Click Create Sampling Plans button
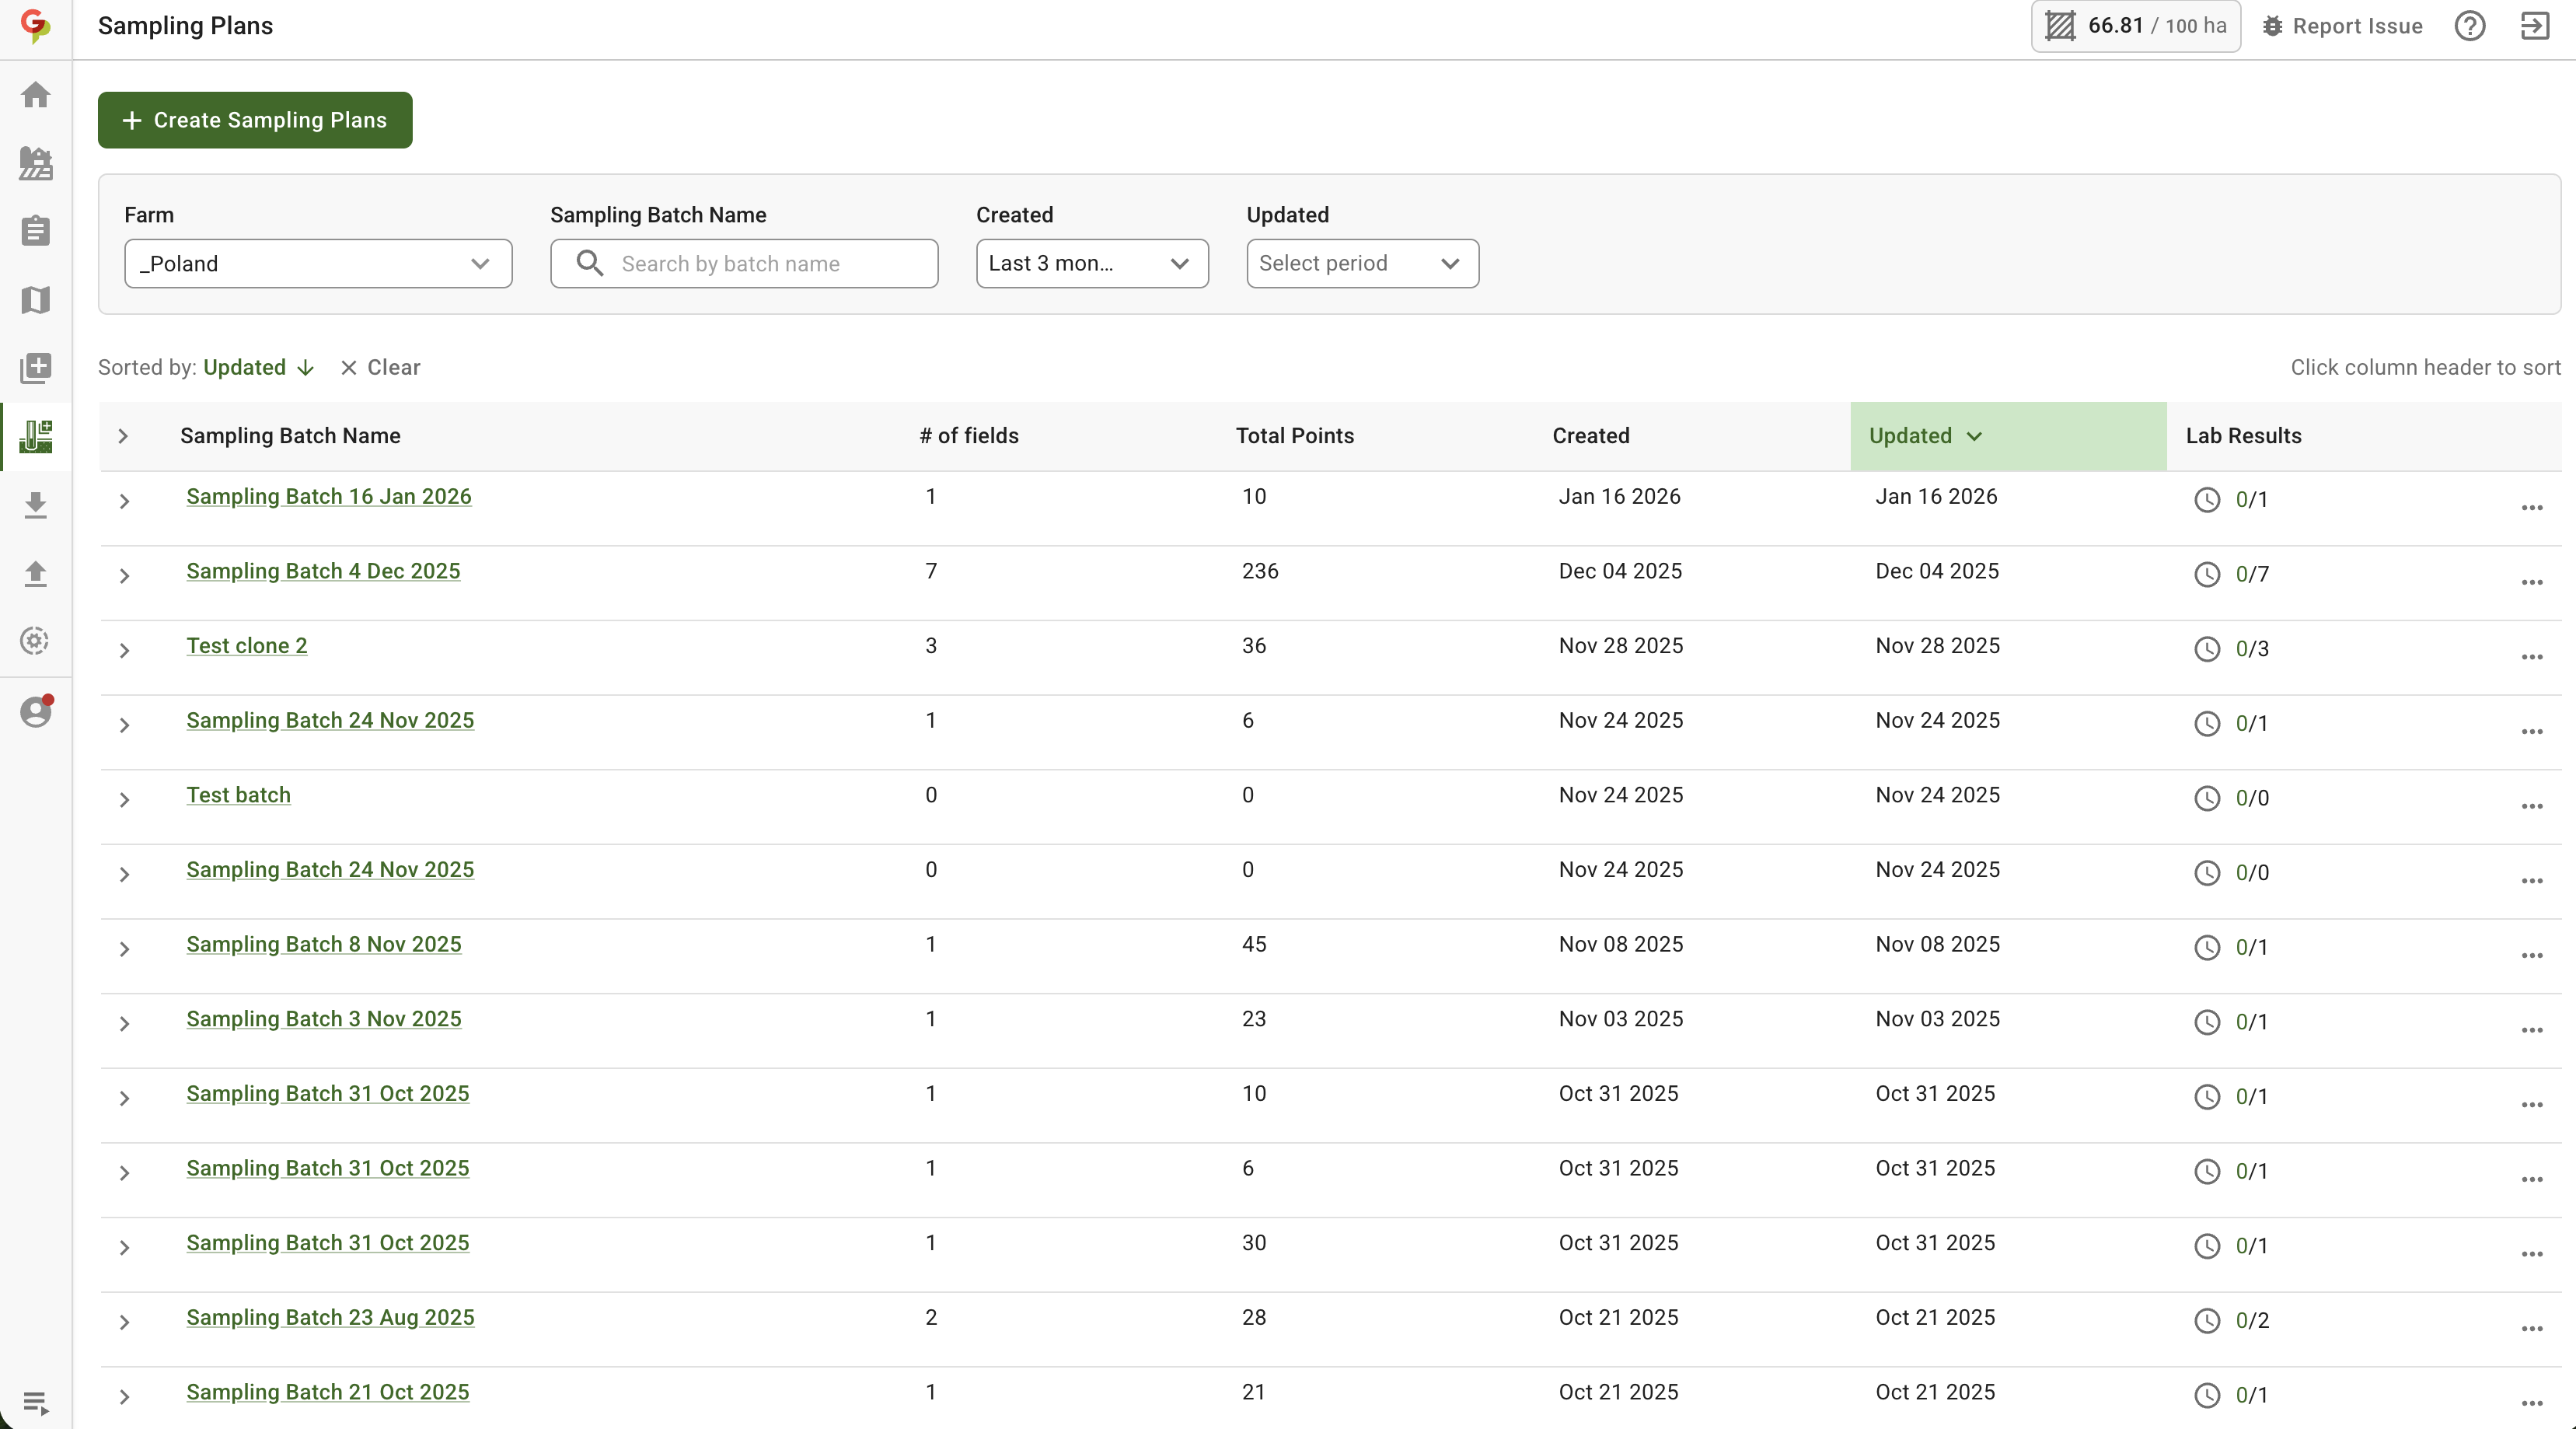 click(255, 120)
